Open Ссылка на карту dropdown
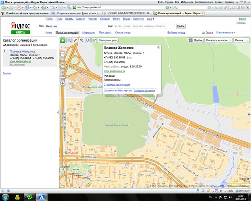The width and height of the screenshot is (251, 201). coord(226,32)
